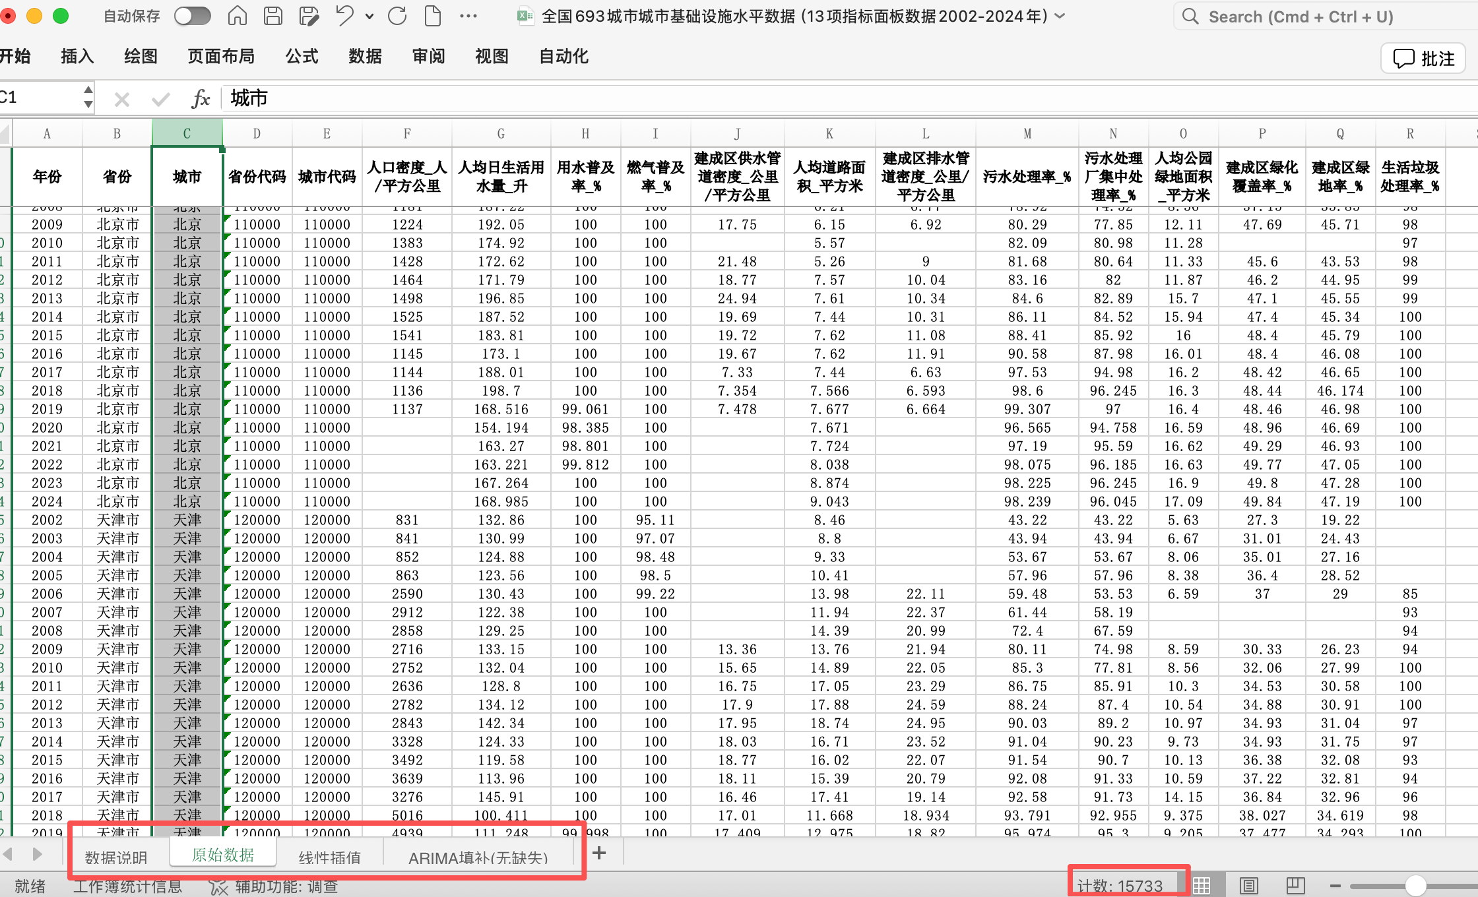1478x897 pixels.
Task: Open the 公式 ribbon tab
Action: point(302,57)
